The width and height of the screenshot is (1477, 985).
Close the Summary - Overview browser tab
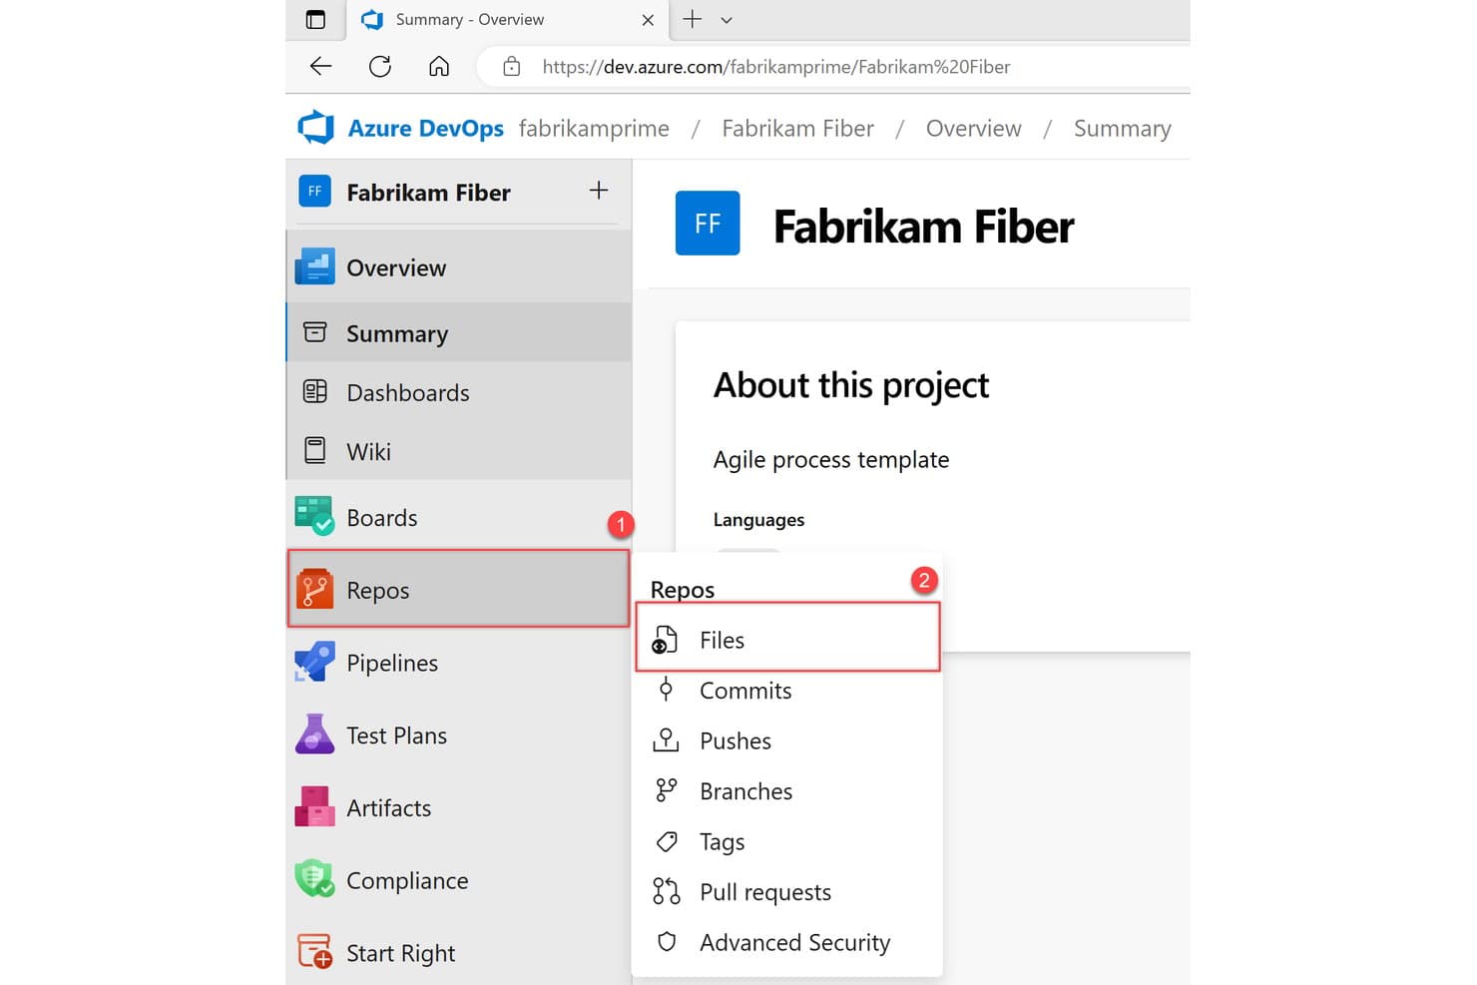coord(648,20)
